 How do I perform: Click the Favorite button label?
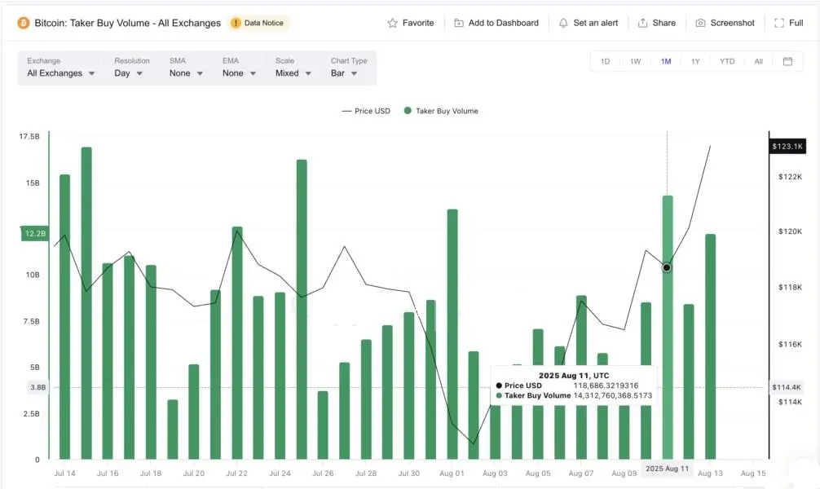(x=418, y=23)
